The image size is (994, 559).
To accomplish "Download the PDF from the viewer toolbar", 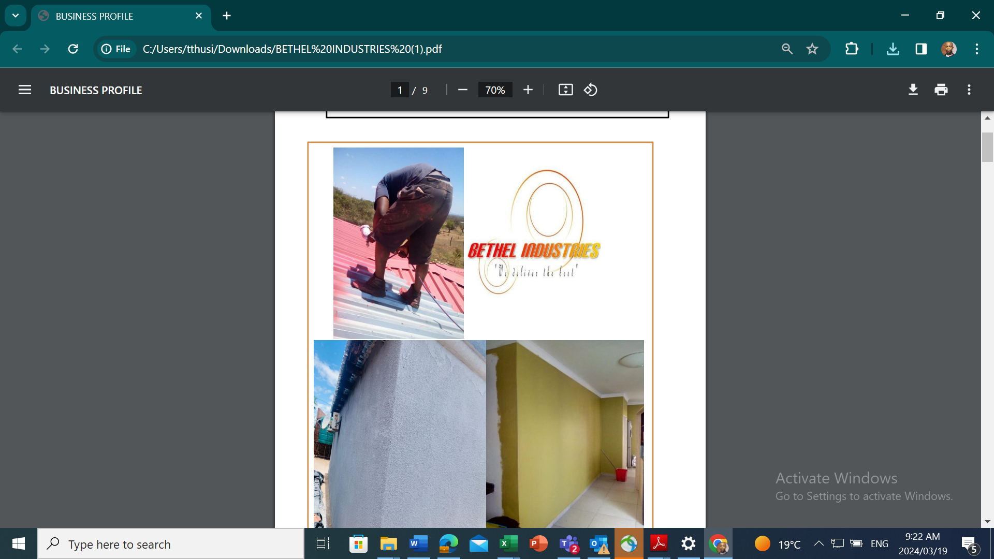I will click(x=913, y=90).
